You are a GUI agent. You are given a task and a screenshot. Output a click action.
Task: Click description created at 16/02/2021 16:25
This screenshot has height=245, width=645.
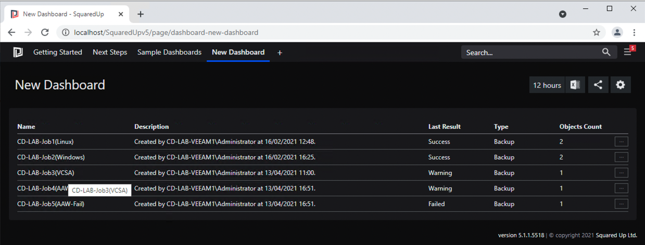point(225,157)
